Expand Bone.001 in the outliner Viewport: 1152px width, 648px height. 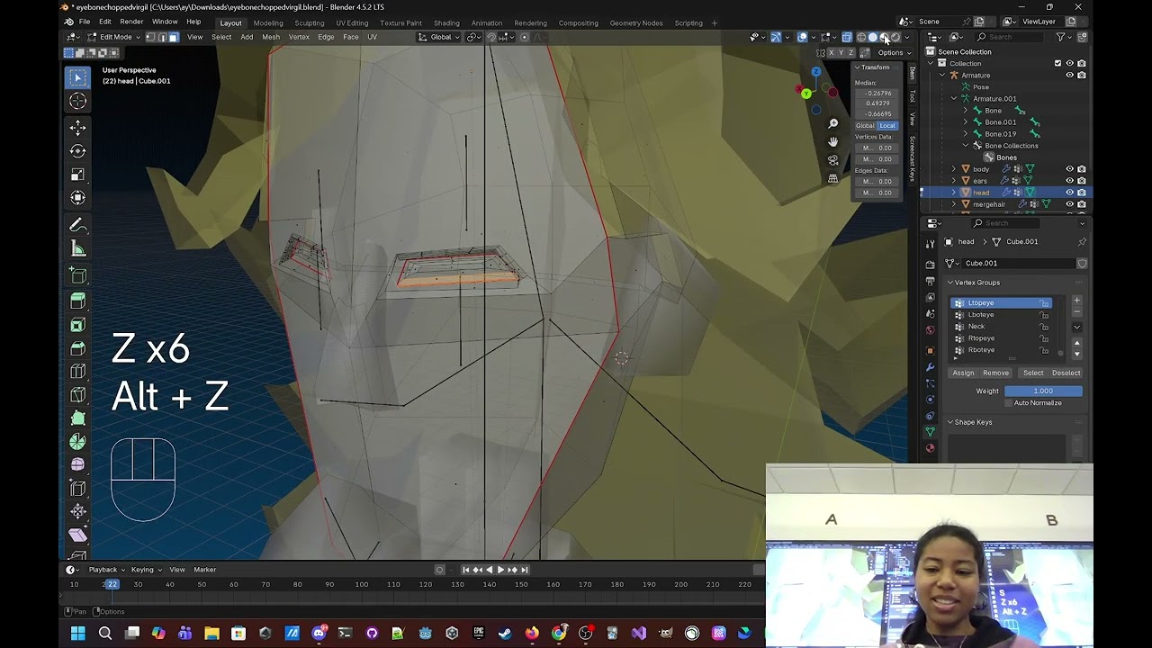(966, 122)
